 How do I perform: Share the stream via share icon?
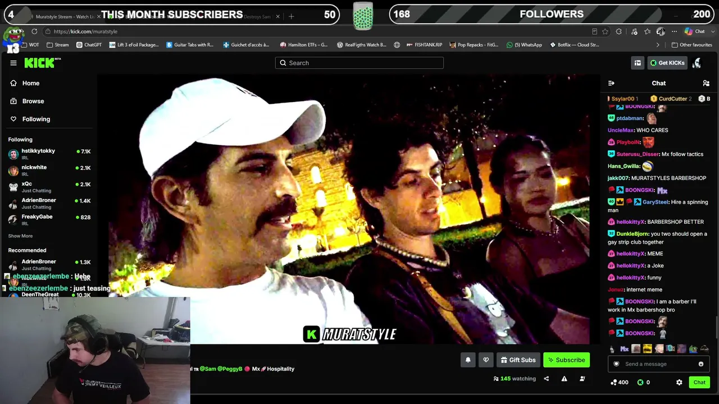coord(546,379)
